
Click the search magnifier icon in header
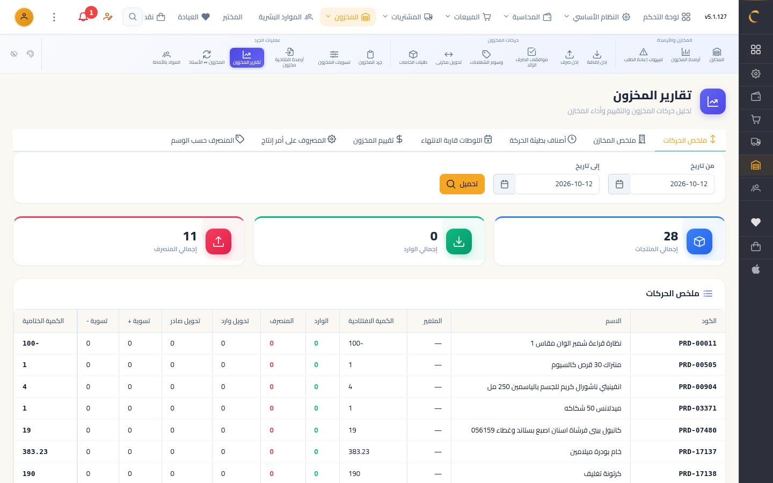click(133, 17)
